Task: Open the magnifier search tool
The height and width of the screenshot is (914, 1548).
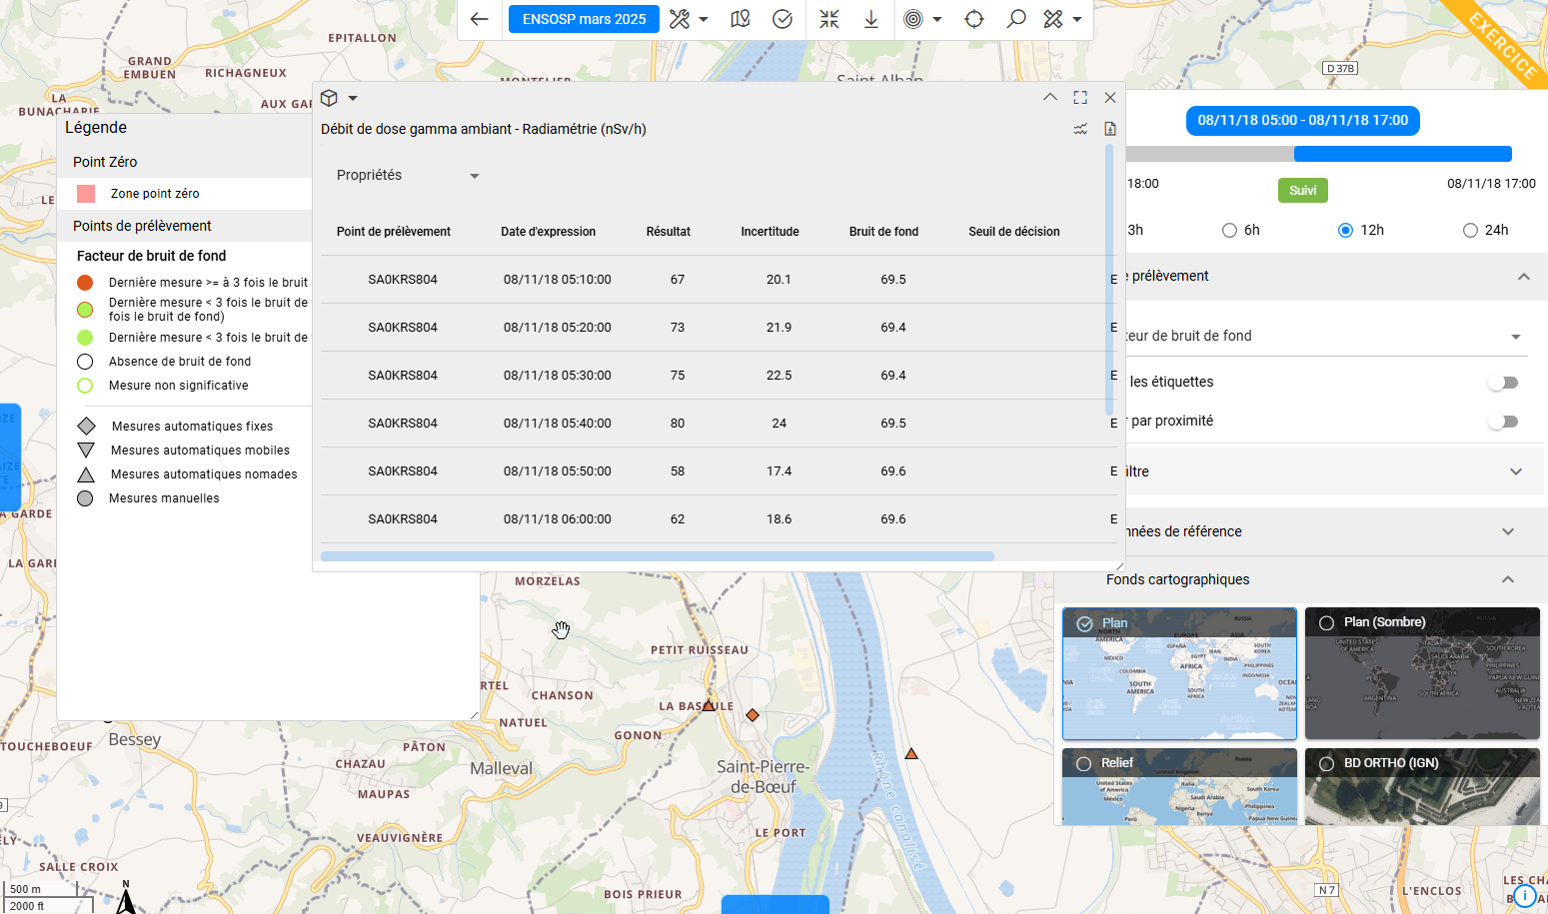Action: click(x=1016, y=19)
